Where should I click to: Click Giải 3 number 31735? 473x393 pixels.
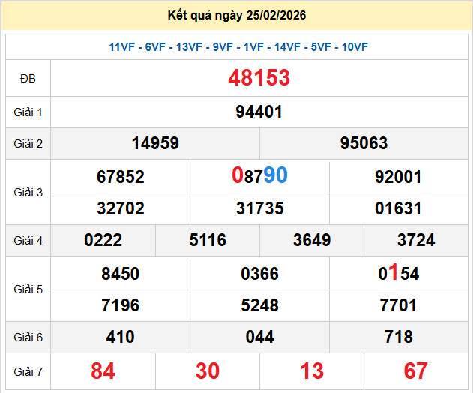(259, 208)
